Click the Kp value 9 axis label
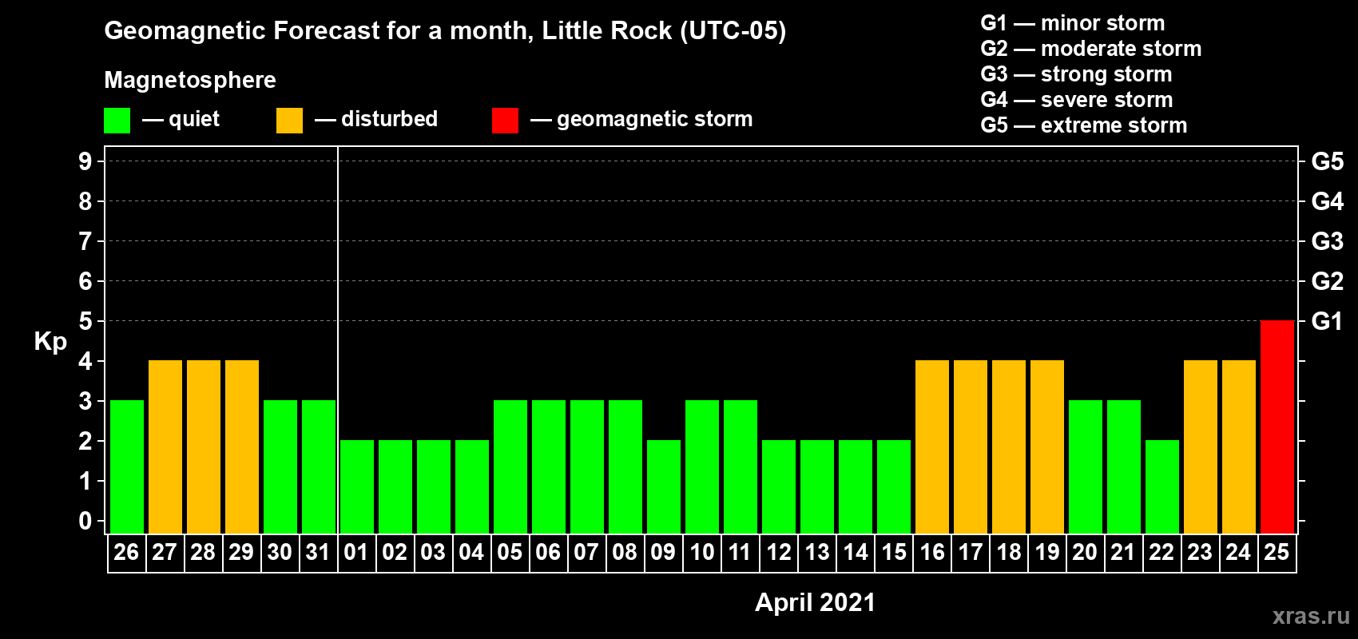The height and width of the screenshot is (639, 1358). click(85, 161)
